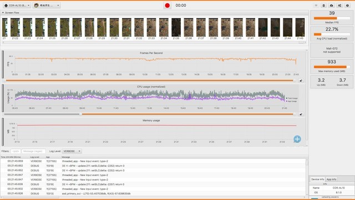Expand the Frames Per Second chart
Viewport: 355px width, 200px height.
pos(301,81)
